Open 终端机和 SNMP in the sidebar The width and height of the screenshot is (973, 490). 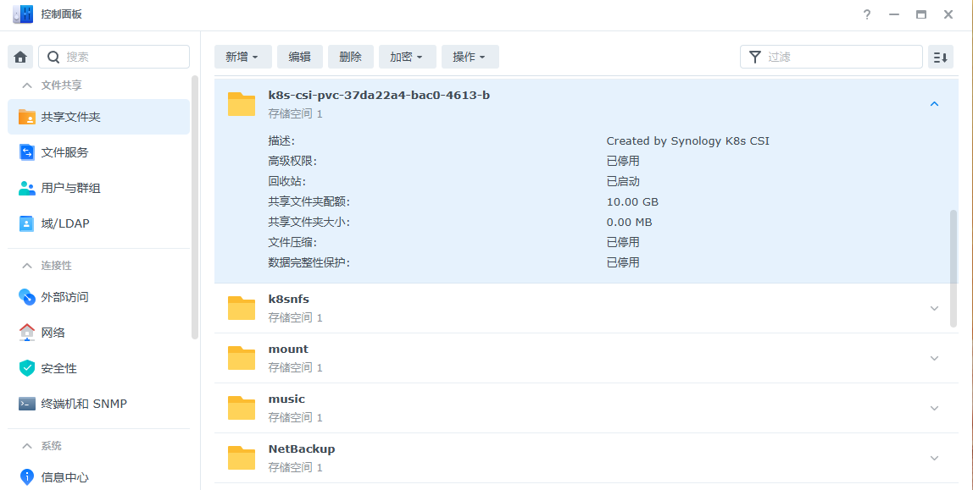click(98, 404)
